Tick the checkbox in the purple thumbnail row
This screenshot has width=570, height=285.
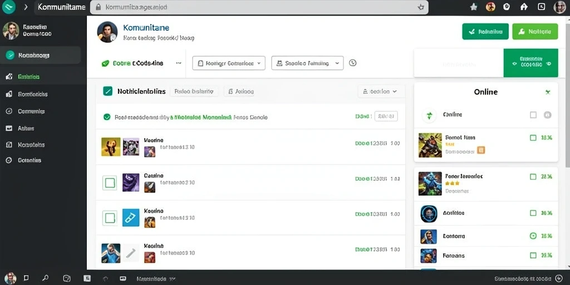tap(110, 183)
